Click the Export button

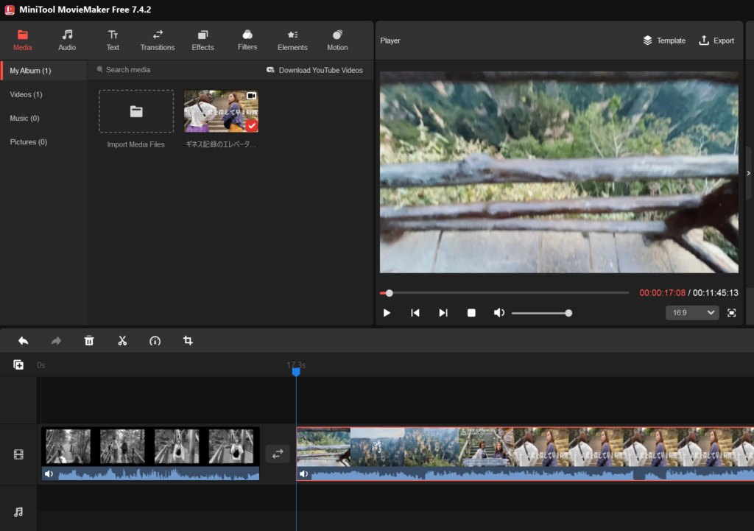(x=716, y=41)
